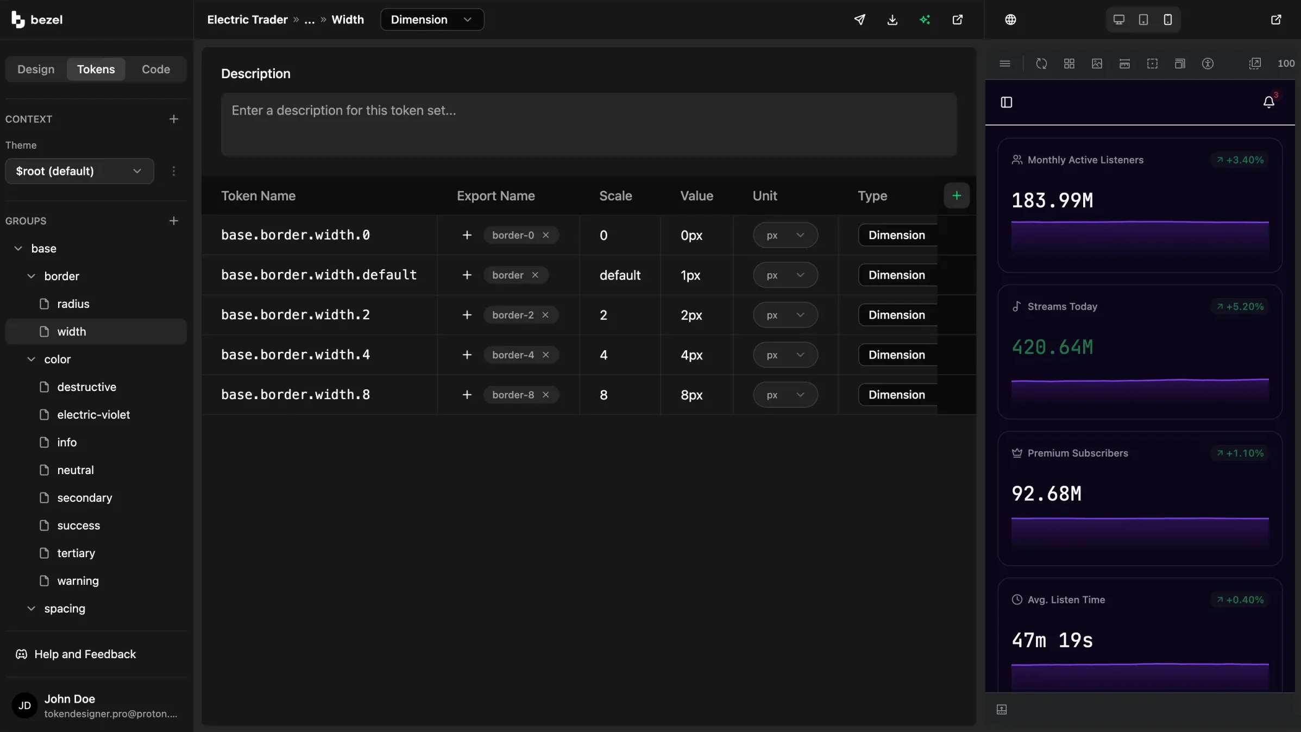
Task: Click the download icon in top bar
Action: pos(892,20)
